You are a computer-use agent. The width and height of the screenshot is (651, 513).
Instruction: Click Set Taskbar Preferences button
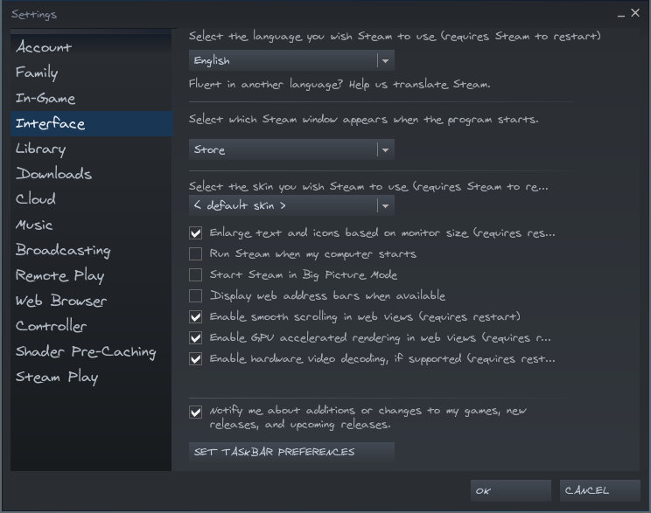point(291,452)
